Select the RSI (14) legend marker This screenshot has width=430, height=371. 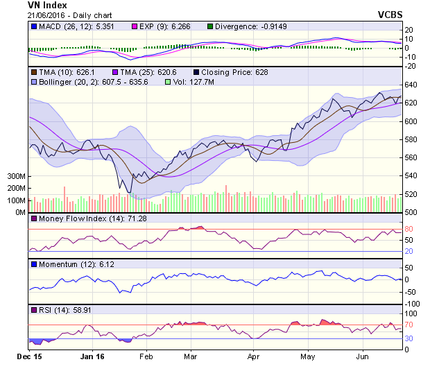pyautogui.click(x=34, y=311)
